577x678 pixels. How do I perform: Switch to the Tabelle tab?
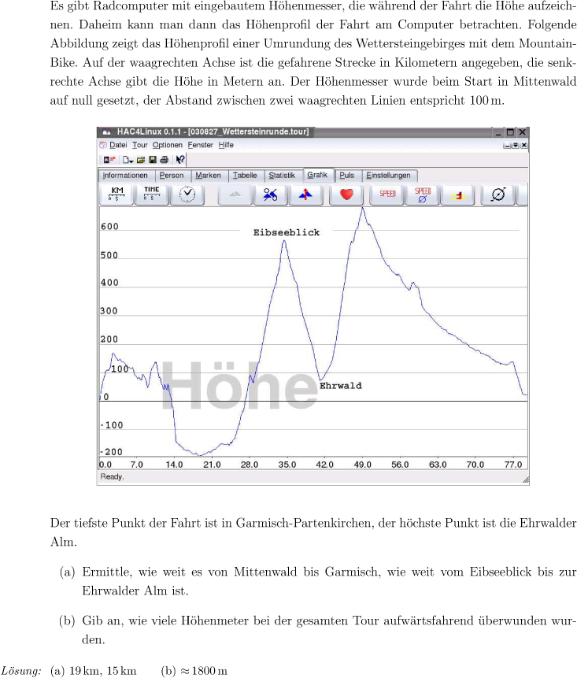pyautogui.click(x=245, y=176)
